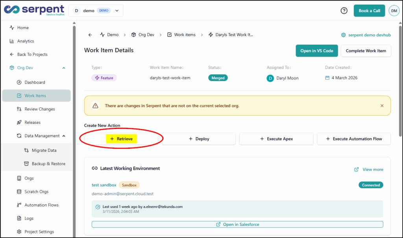This screenshot has height=238, width=403.
Task: Collapse the Org Dev sidebar section
Action: 64,68
